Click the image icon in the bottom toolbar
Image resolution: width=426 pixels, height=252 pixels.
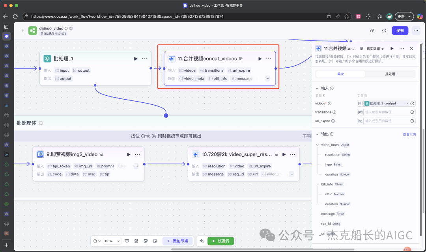146,241
